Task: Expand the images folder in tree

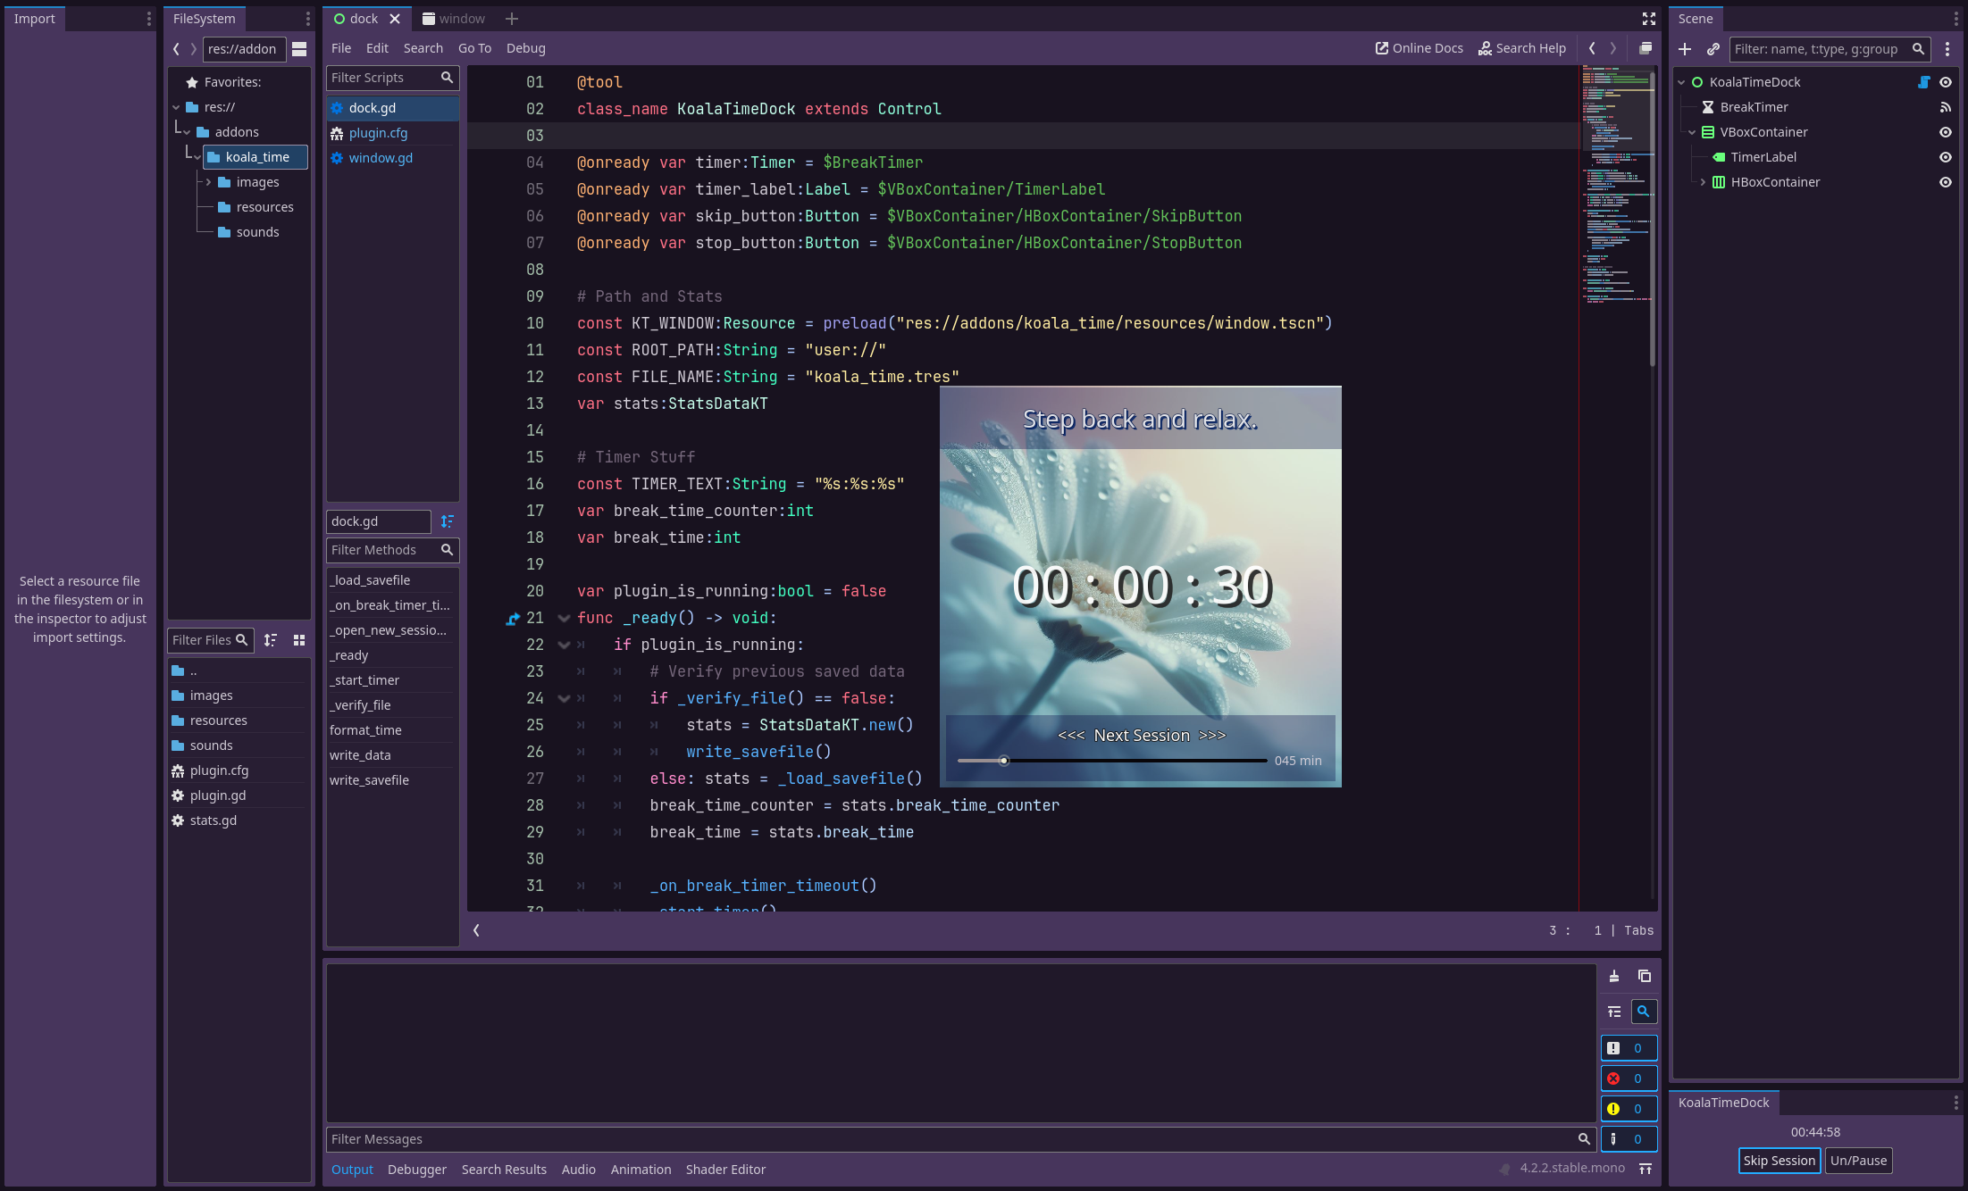Action: tap(209, 182)
